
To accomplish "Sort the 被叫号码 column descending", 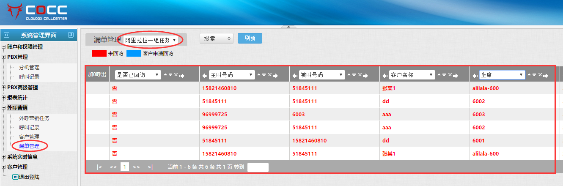I will [354, 75].
